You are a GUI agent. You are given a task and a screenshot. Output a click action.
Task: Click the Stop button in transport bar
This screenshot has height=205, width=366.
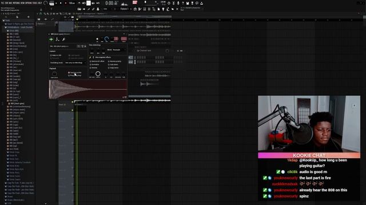[x=61, y=3]
